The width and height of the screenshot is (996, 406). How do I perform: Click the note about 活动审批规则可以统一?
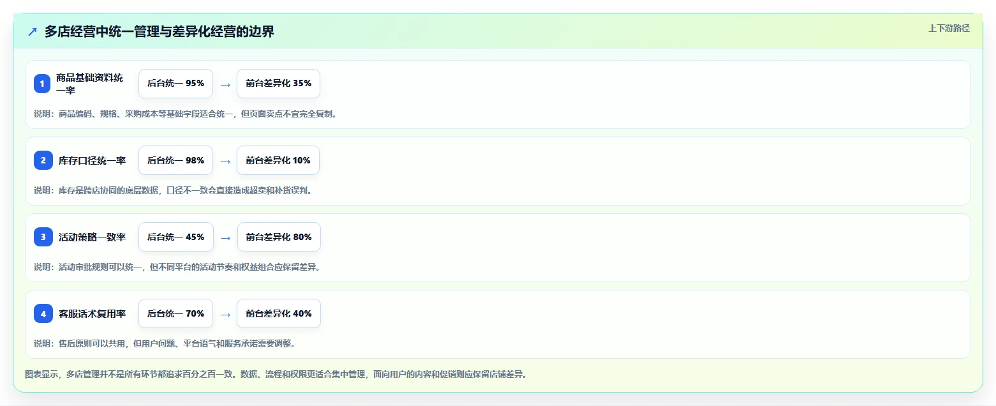tap(177, 267)
